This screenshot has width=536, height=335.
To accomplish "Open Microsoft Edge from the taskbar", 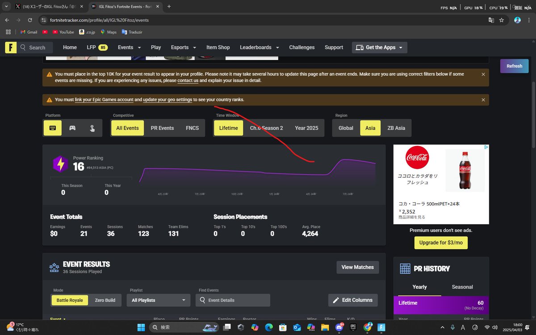I will 268,327.
